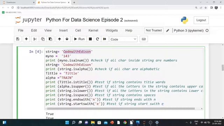The image size is (224, 126).
Task: Click the first True output line
Action: 50,114
